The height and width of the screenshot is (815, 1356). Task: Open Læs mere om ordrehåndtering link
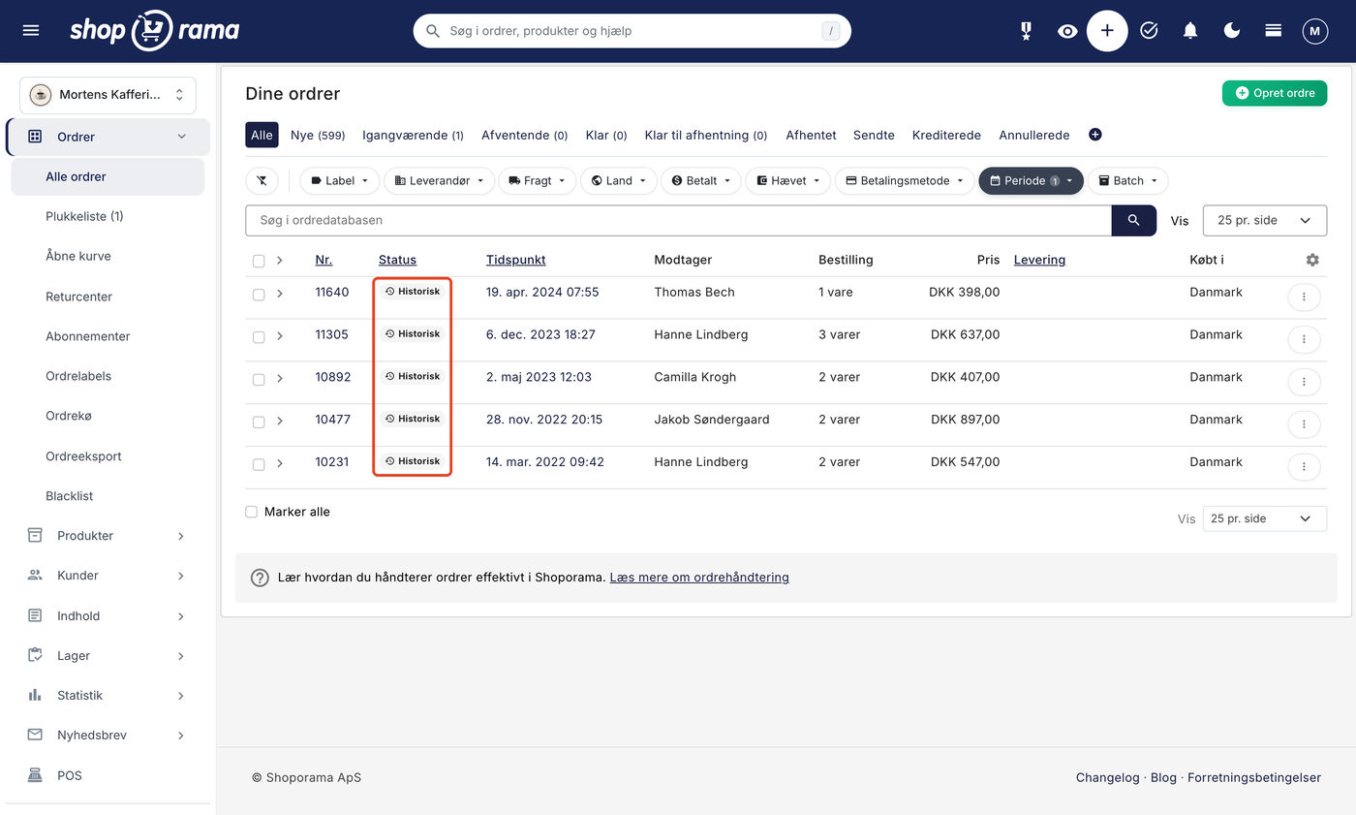(x=699, y=577)
